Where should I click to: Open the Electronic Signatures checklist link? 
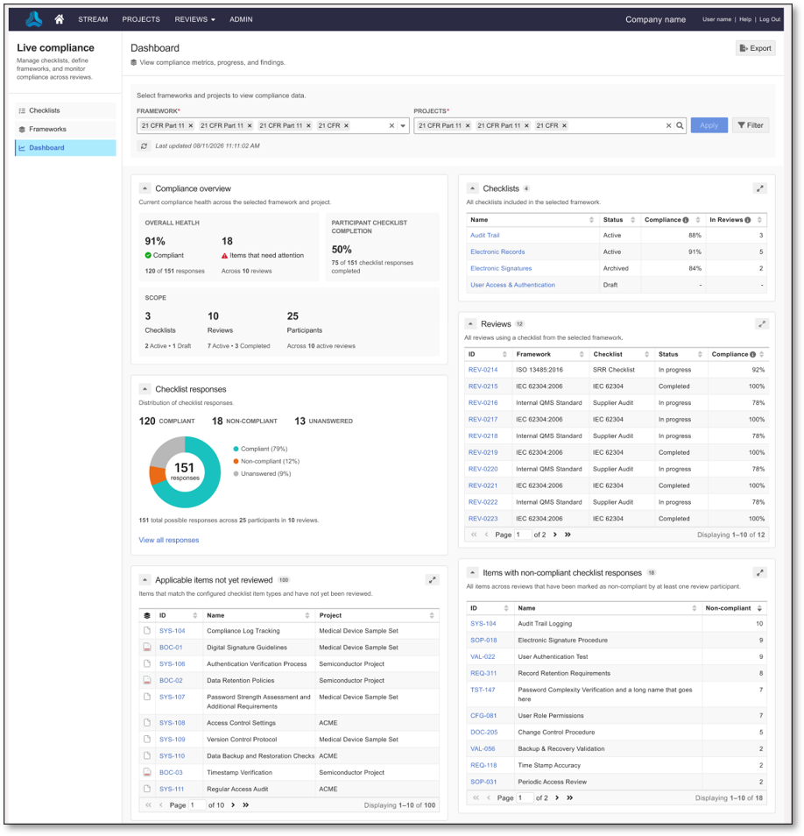click(x=501, y=268)
